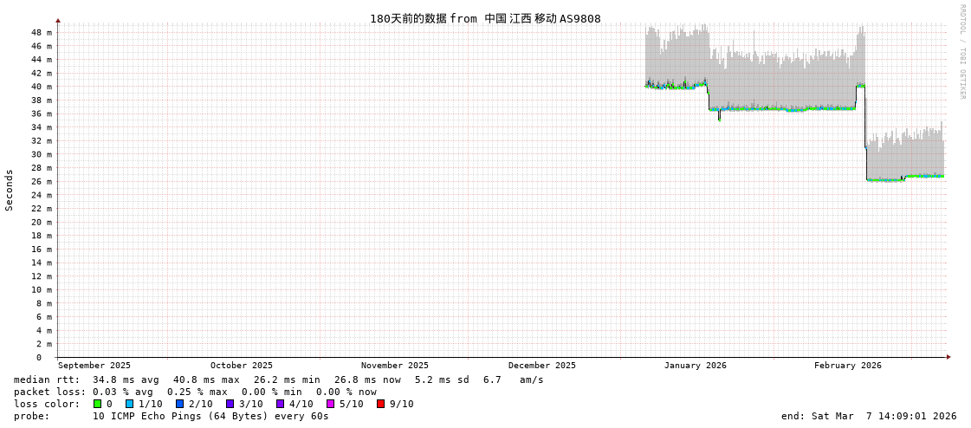
Task: Select the November 2025 axis label
Action: 394,366
